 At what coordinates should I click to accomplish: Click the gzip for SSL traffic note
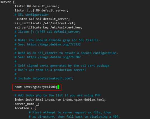click(x=57, y=40)
